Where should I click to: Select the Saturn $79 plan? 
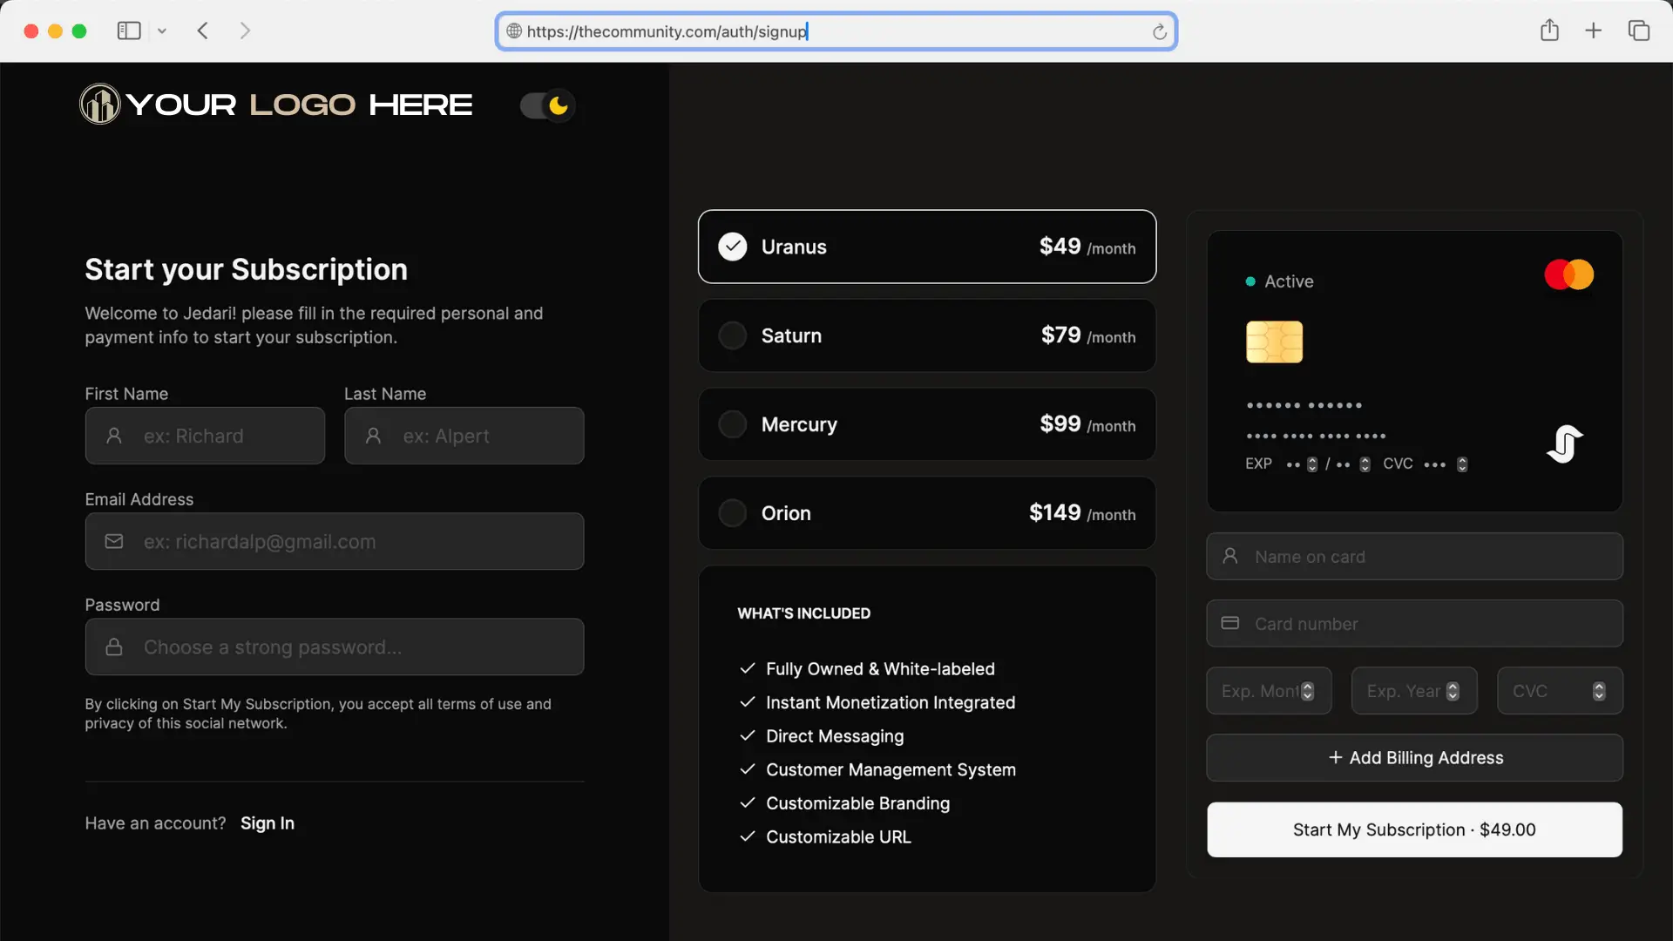click(927, 335)
